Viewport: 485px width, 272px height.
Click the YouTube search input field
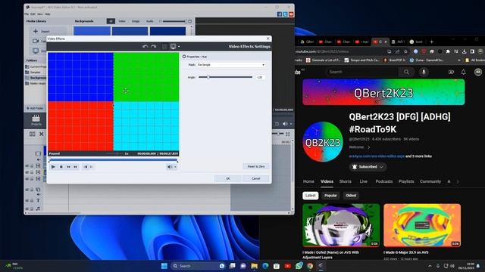[362, 72]
